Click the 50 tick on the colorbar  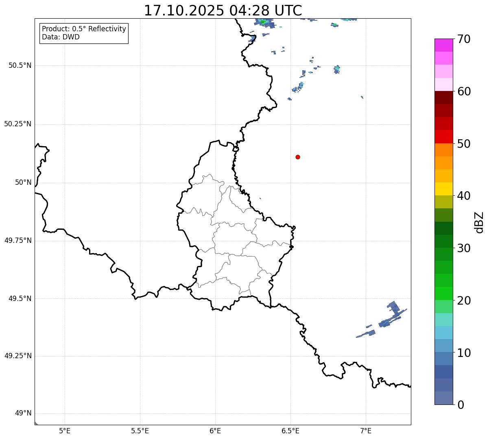pos(464,144)
